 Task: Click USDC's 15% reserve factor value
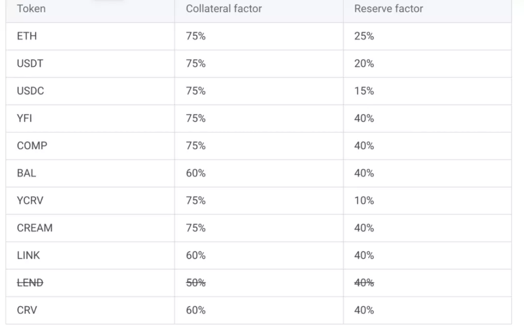[x=364, y=91]
